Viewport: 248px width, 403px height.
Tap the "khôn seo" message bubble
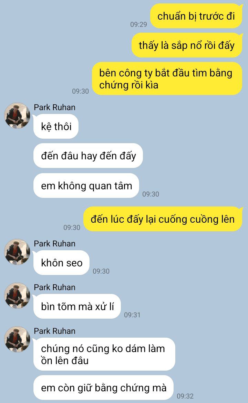pos(61,263)
